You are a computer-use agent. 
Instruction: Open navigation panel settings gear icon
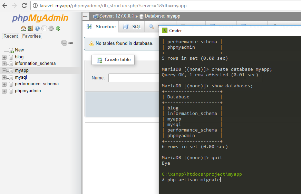pyautogui.click(x=51, y=28)
